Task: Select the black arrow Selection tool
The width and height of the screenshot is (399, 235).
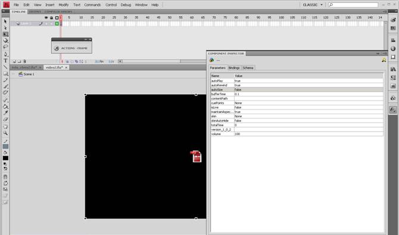Action: pyautogui.click(x=5, y=21)
